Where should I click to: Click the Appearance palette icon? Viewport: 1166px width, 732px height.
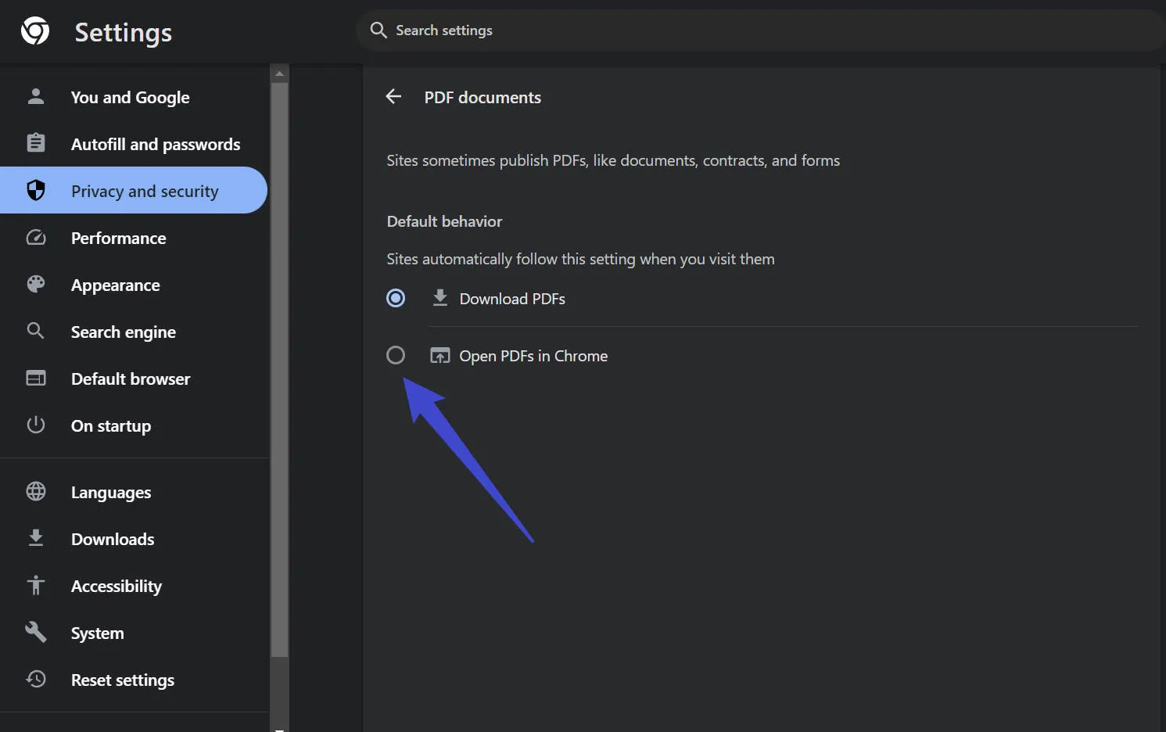coord(35,285)
